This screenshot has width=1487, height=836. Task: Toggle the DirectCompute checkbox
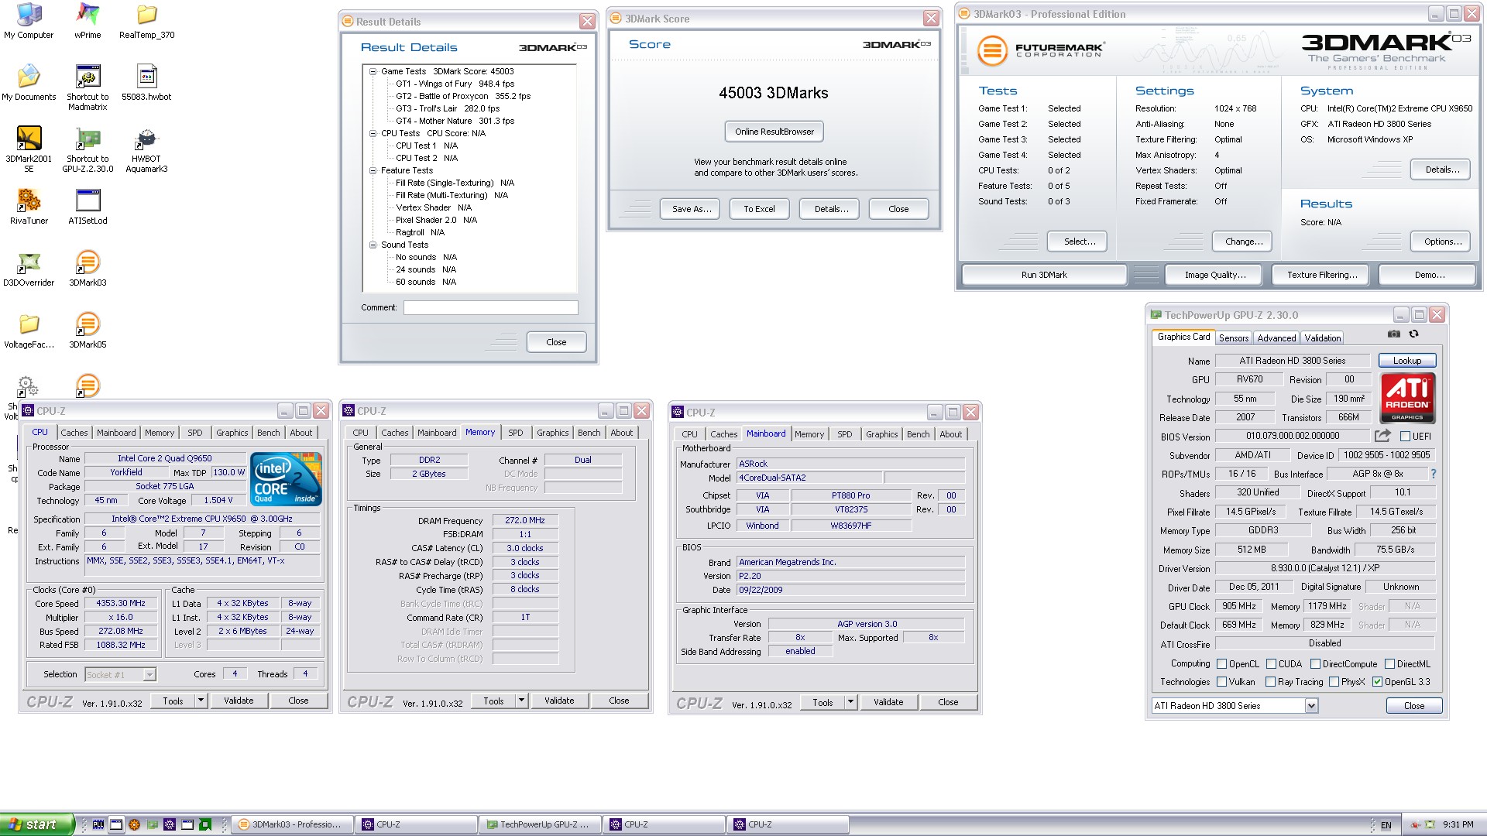1315,664
